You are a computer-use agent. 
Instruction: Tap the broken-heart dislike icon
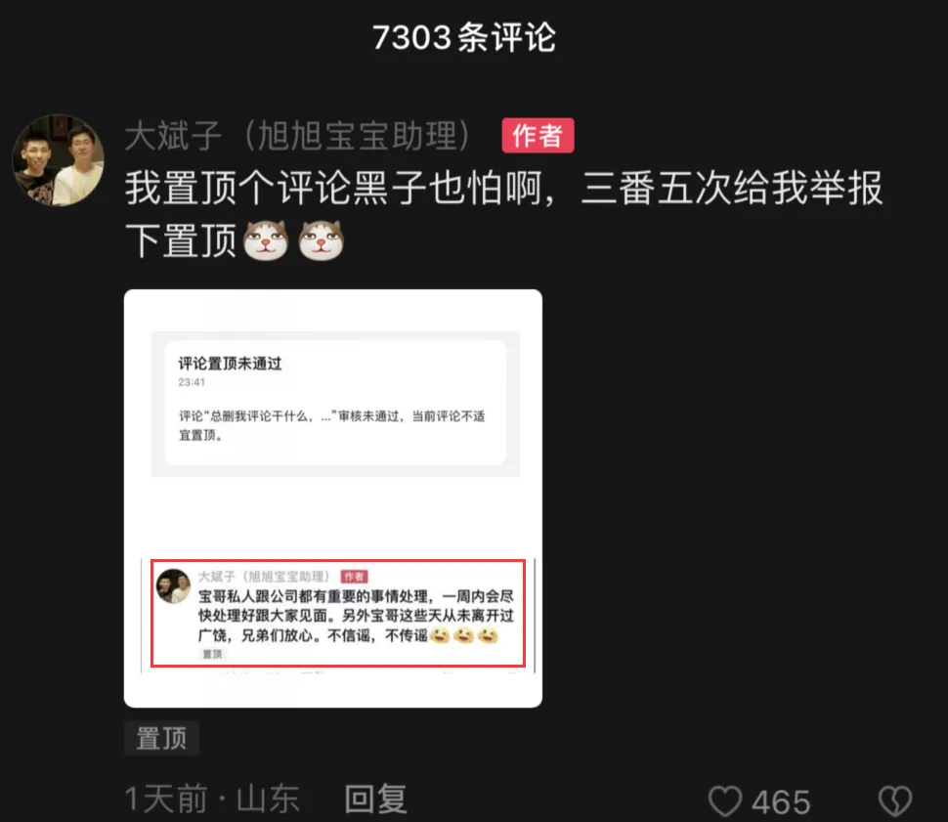(895, 800)
